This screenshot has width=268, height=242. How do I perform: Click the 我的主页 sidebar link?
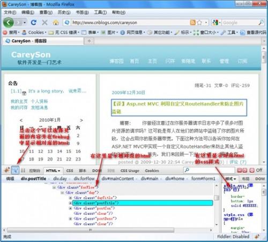pyautogui.click(x=19, y=101)
